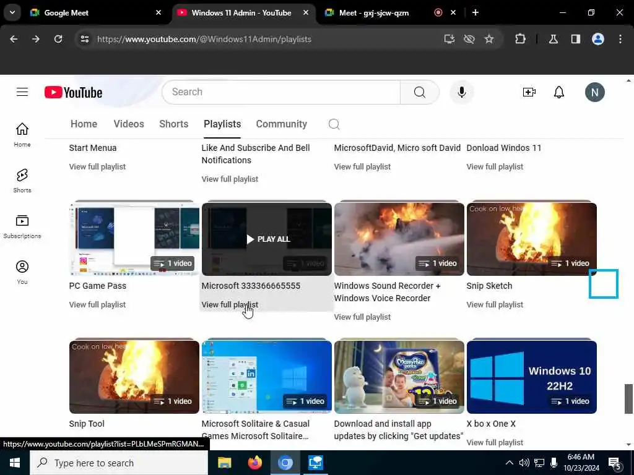This screenshot has height=475, width=634.
Task: Open the Chrome profile icon
Action: click(x=598, y=39)
